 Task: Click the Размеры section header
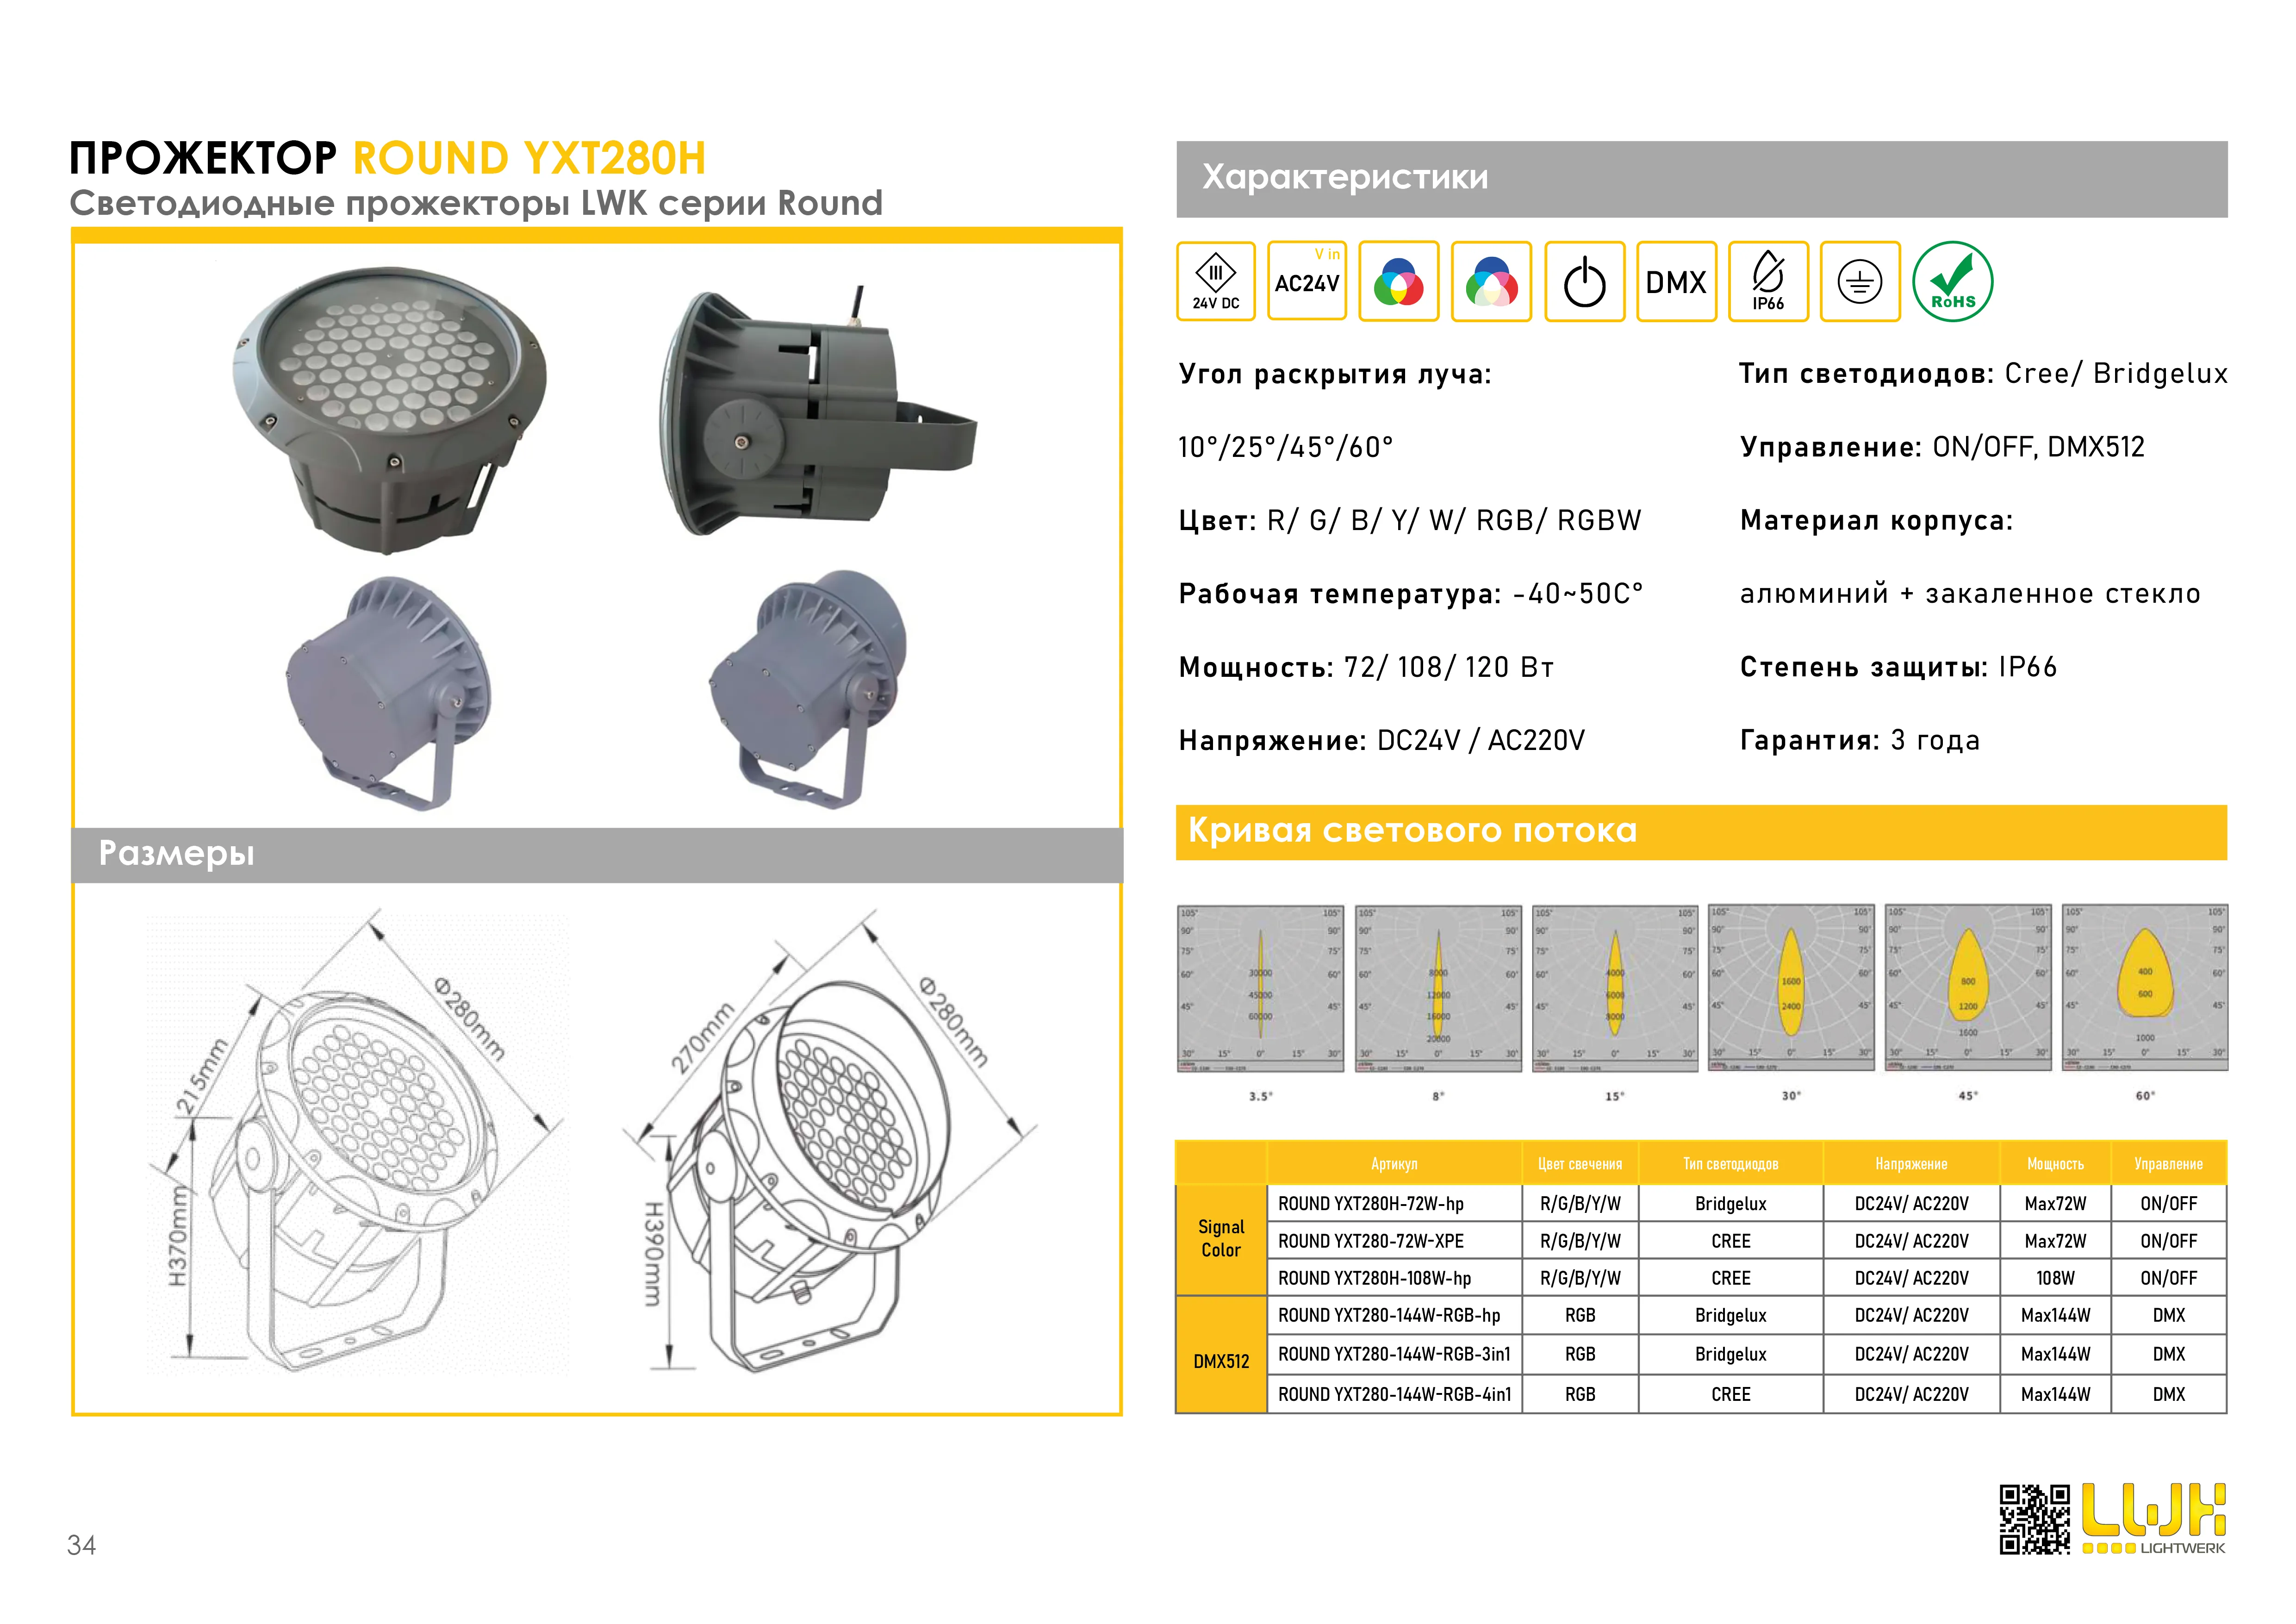tap(597, 855)
